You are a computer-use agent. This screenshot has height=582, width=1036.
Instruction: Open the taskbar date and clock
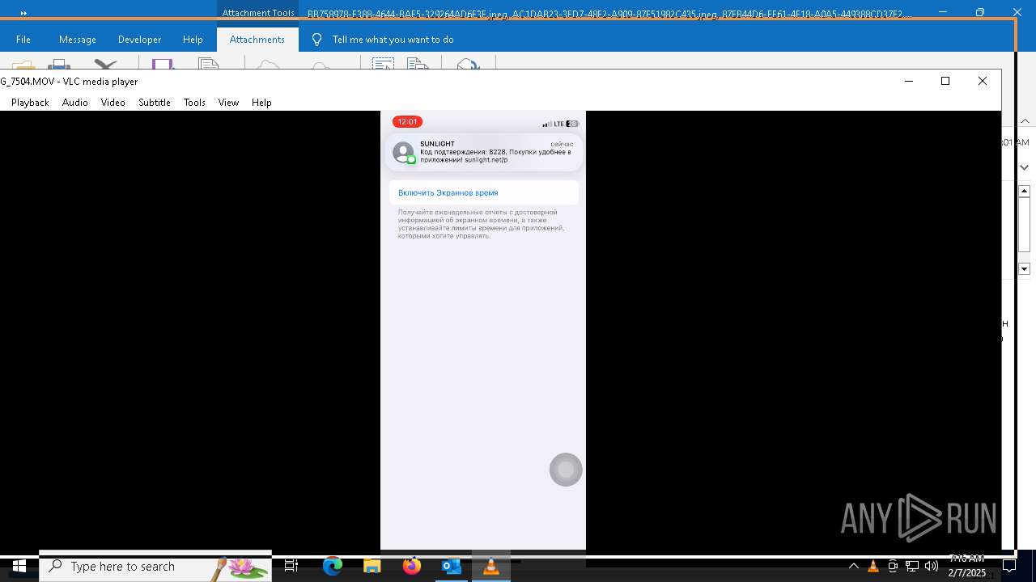(967, 567)
